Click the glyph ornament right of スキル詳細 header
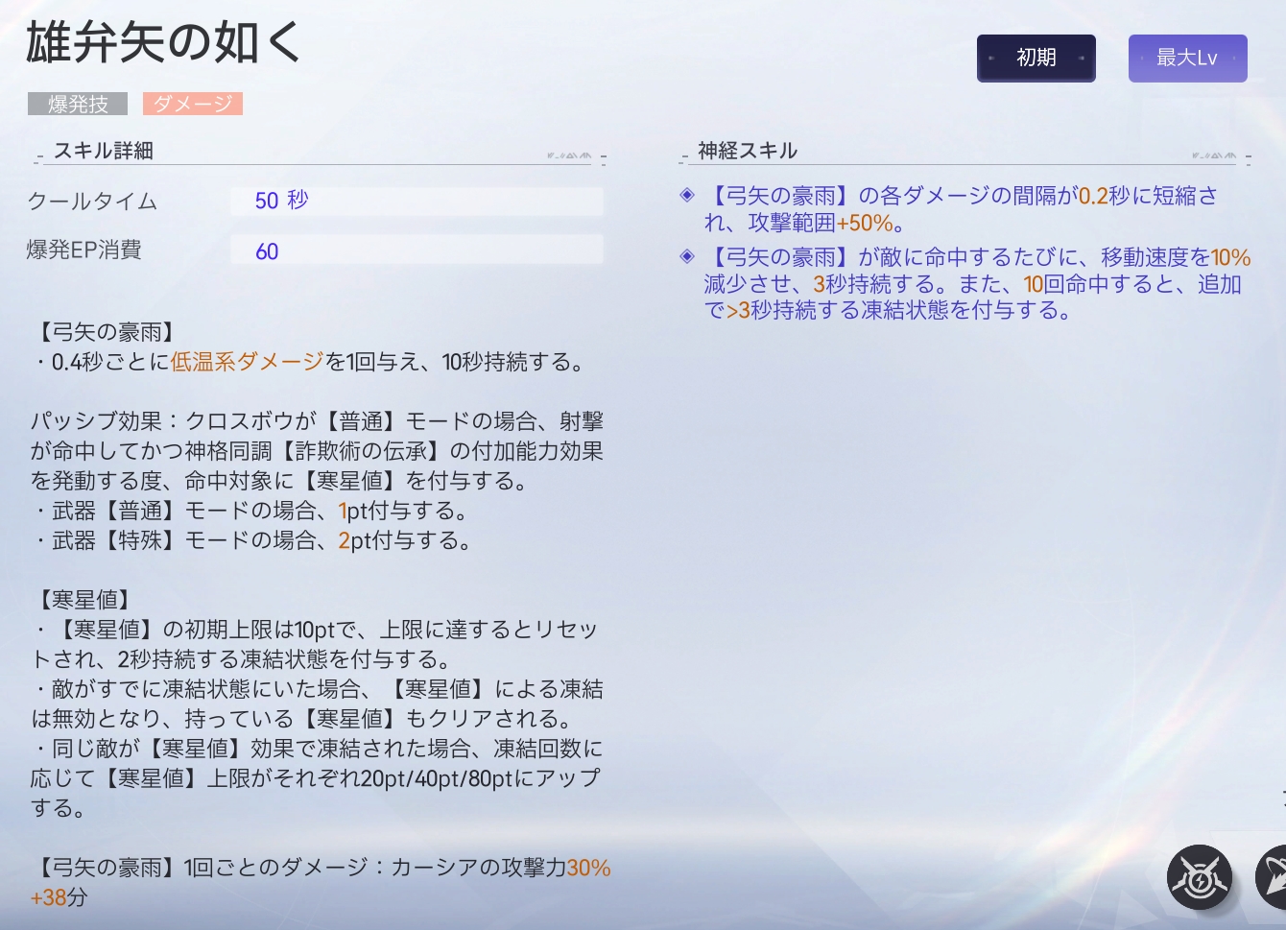This screenshot has width=1286, height=930. (x=568, y=155)
